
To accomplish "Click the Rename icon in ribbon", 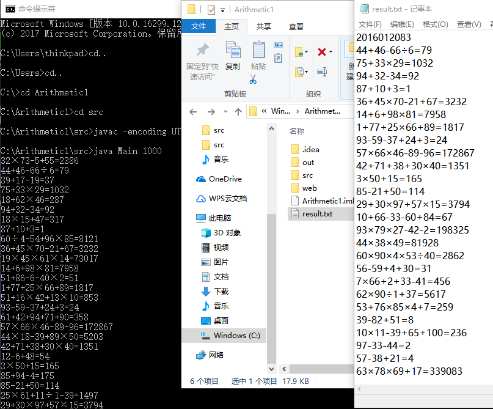I will (322, 72).
